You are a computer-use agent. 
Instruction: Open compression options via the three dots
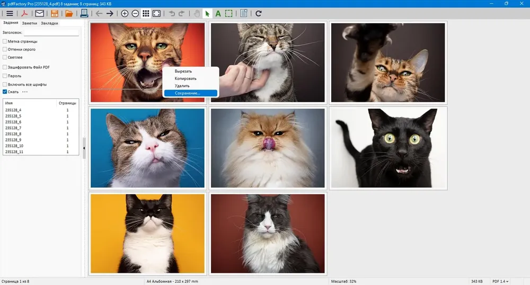click(25, 92)
